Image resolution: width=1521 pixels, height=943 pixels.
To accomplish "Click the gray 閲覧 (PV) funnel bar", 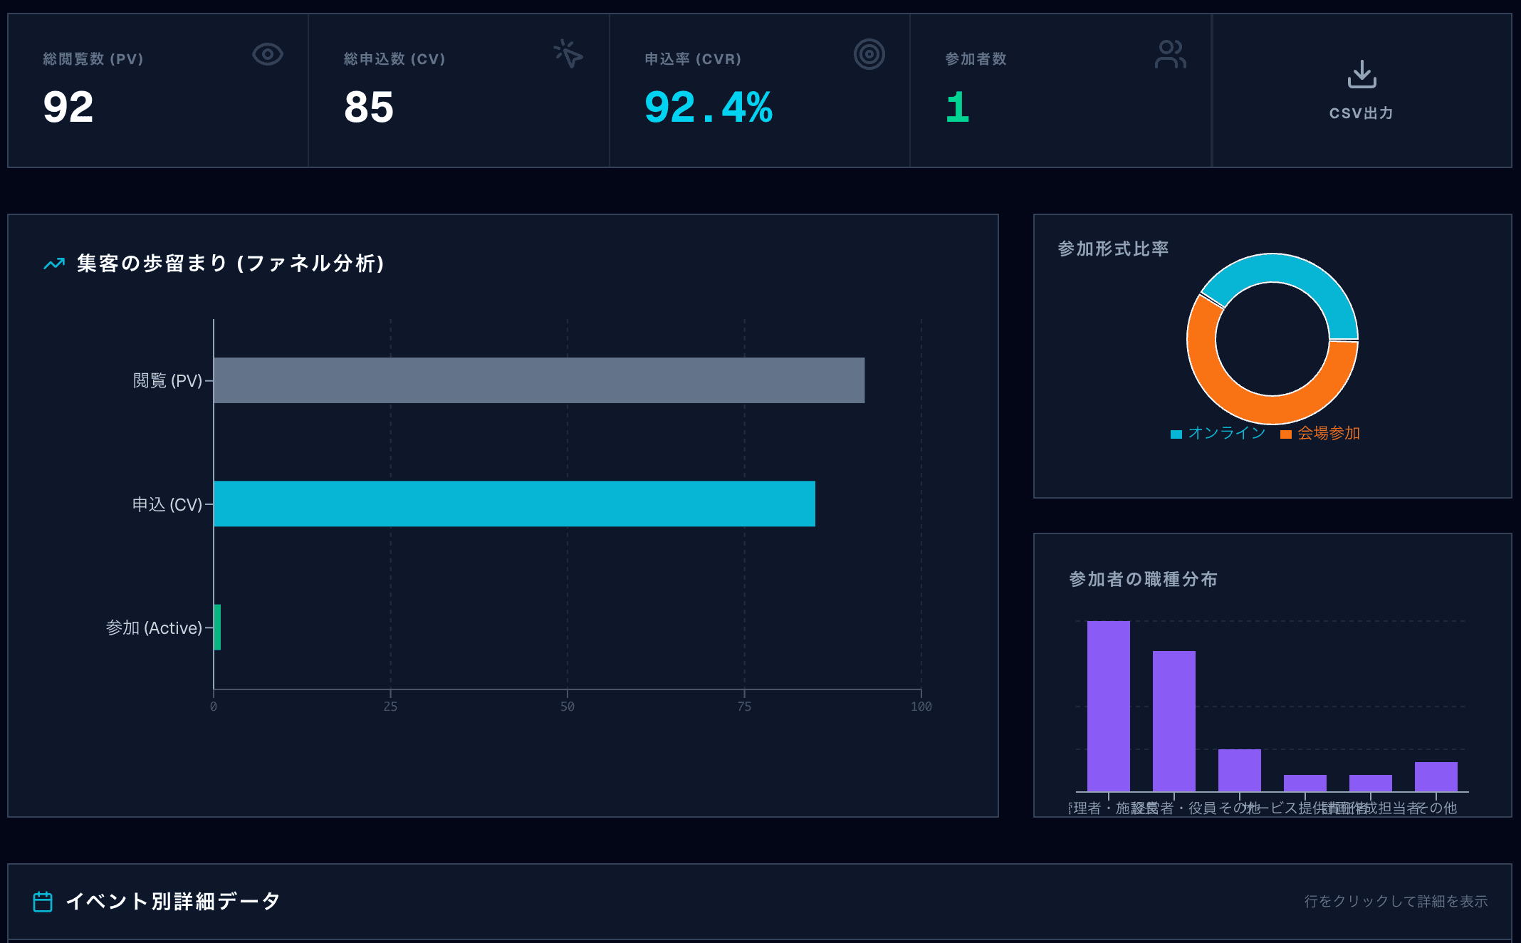I will point(538,380).
